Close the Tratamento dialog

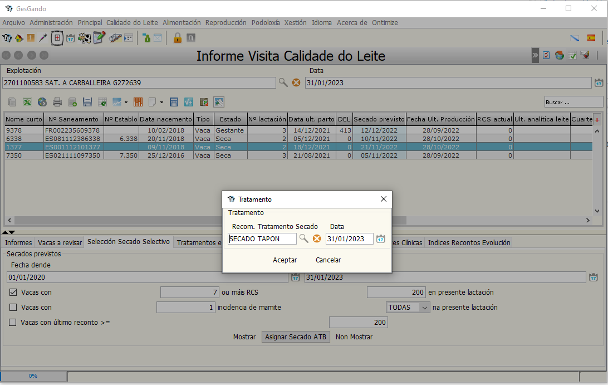tap(384, 199)
